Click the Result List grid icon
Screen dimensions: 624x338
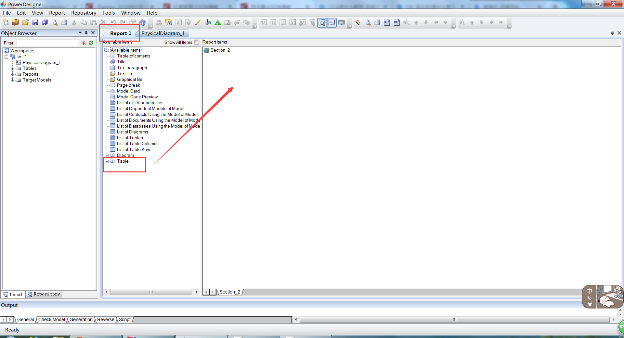pos(341,22)
